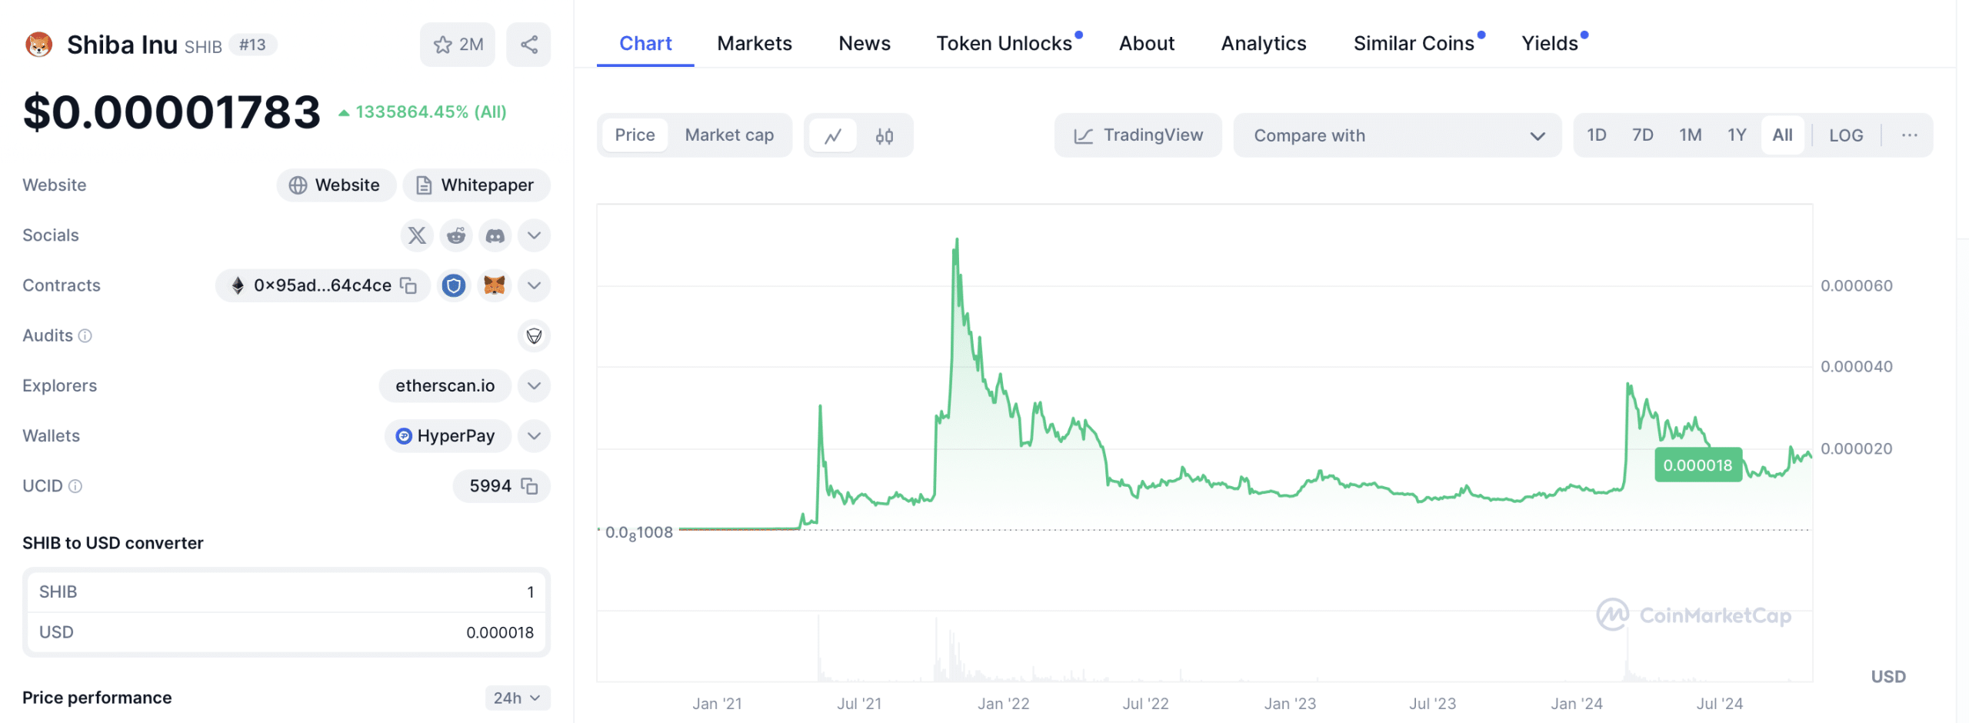The width and height of the screenshot is (1969, 723).
Task: Open Shiba Inu X (Twitter) profile
Action: (417, 235)
